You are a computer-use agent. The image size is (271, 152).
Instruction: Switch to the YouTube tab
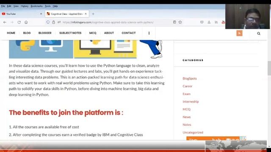pos(22,14)
